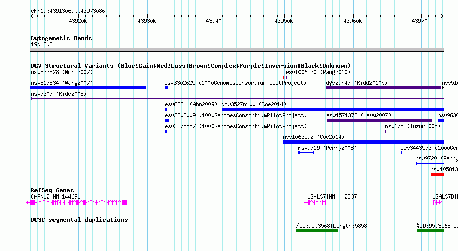Select variant label nsv833828 (Wong2007)
The image size is (458, 251).
62,72
